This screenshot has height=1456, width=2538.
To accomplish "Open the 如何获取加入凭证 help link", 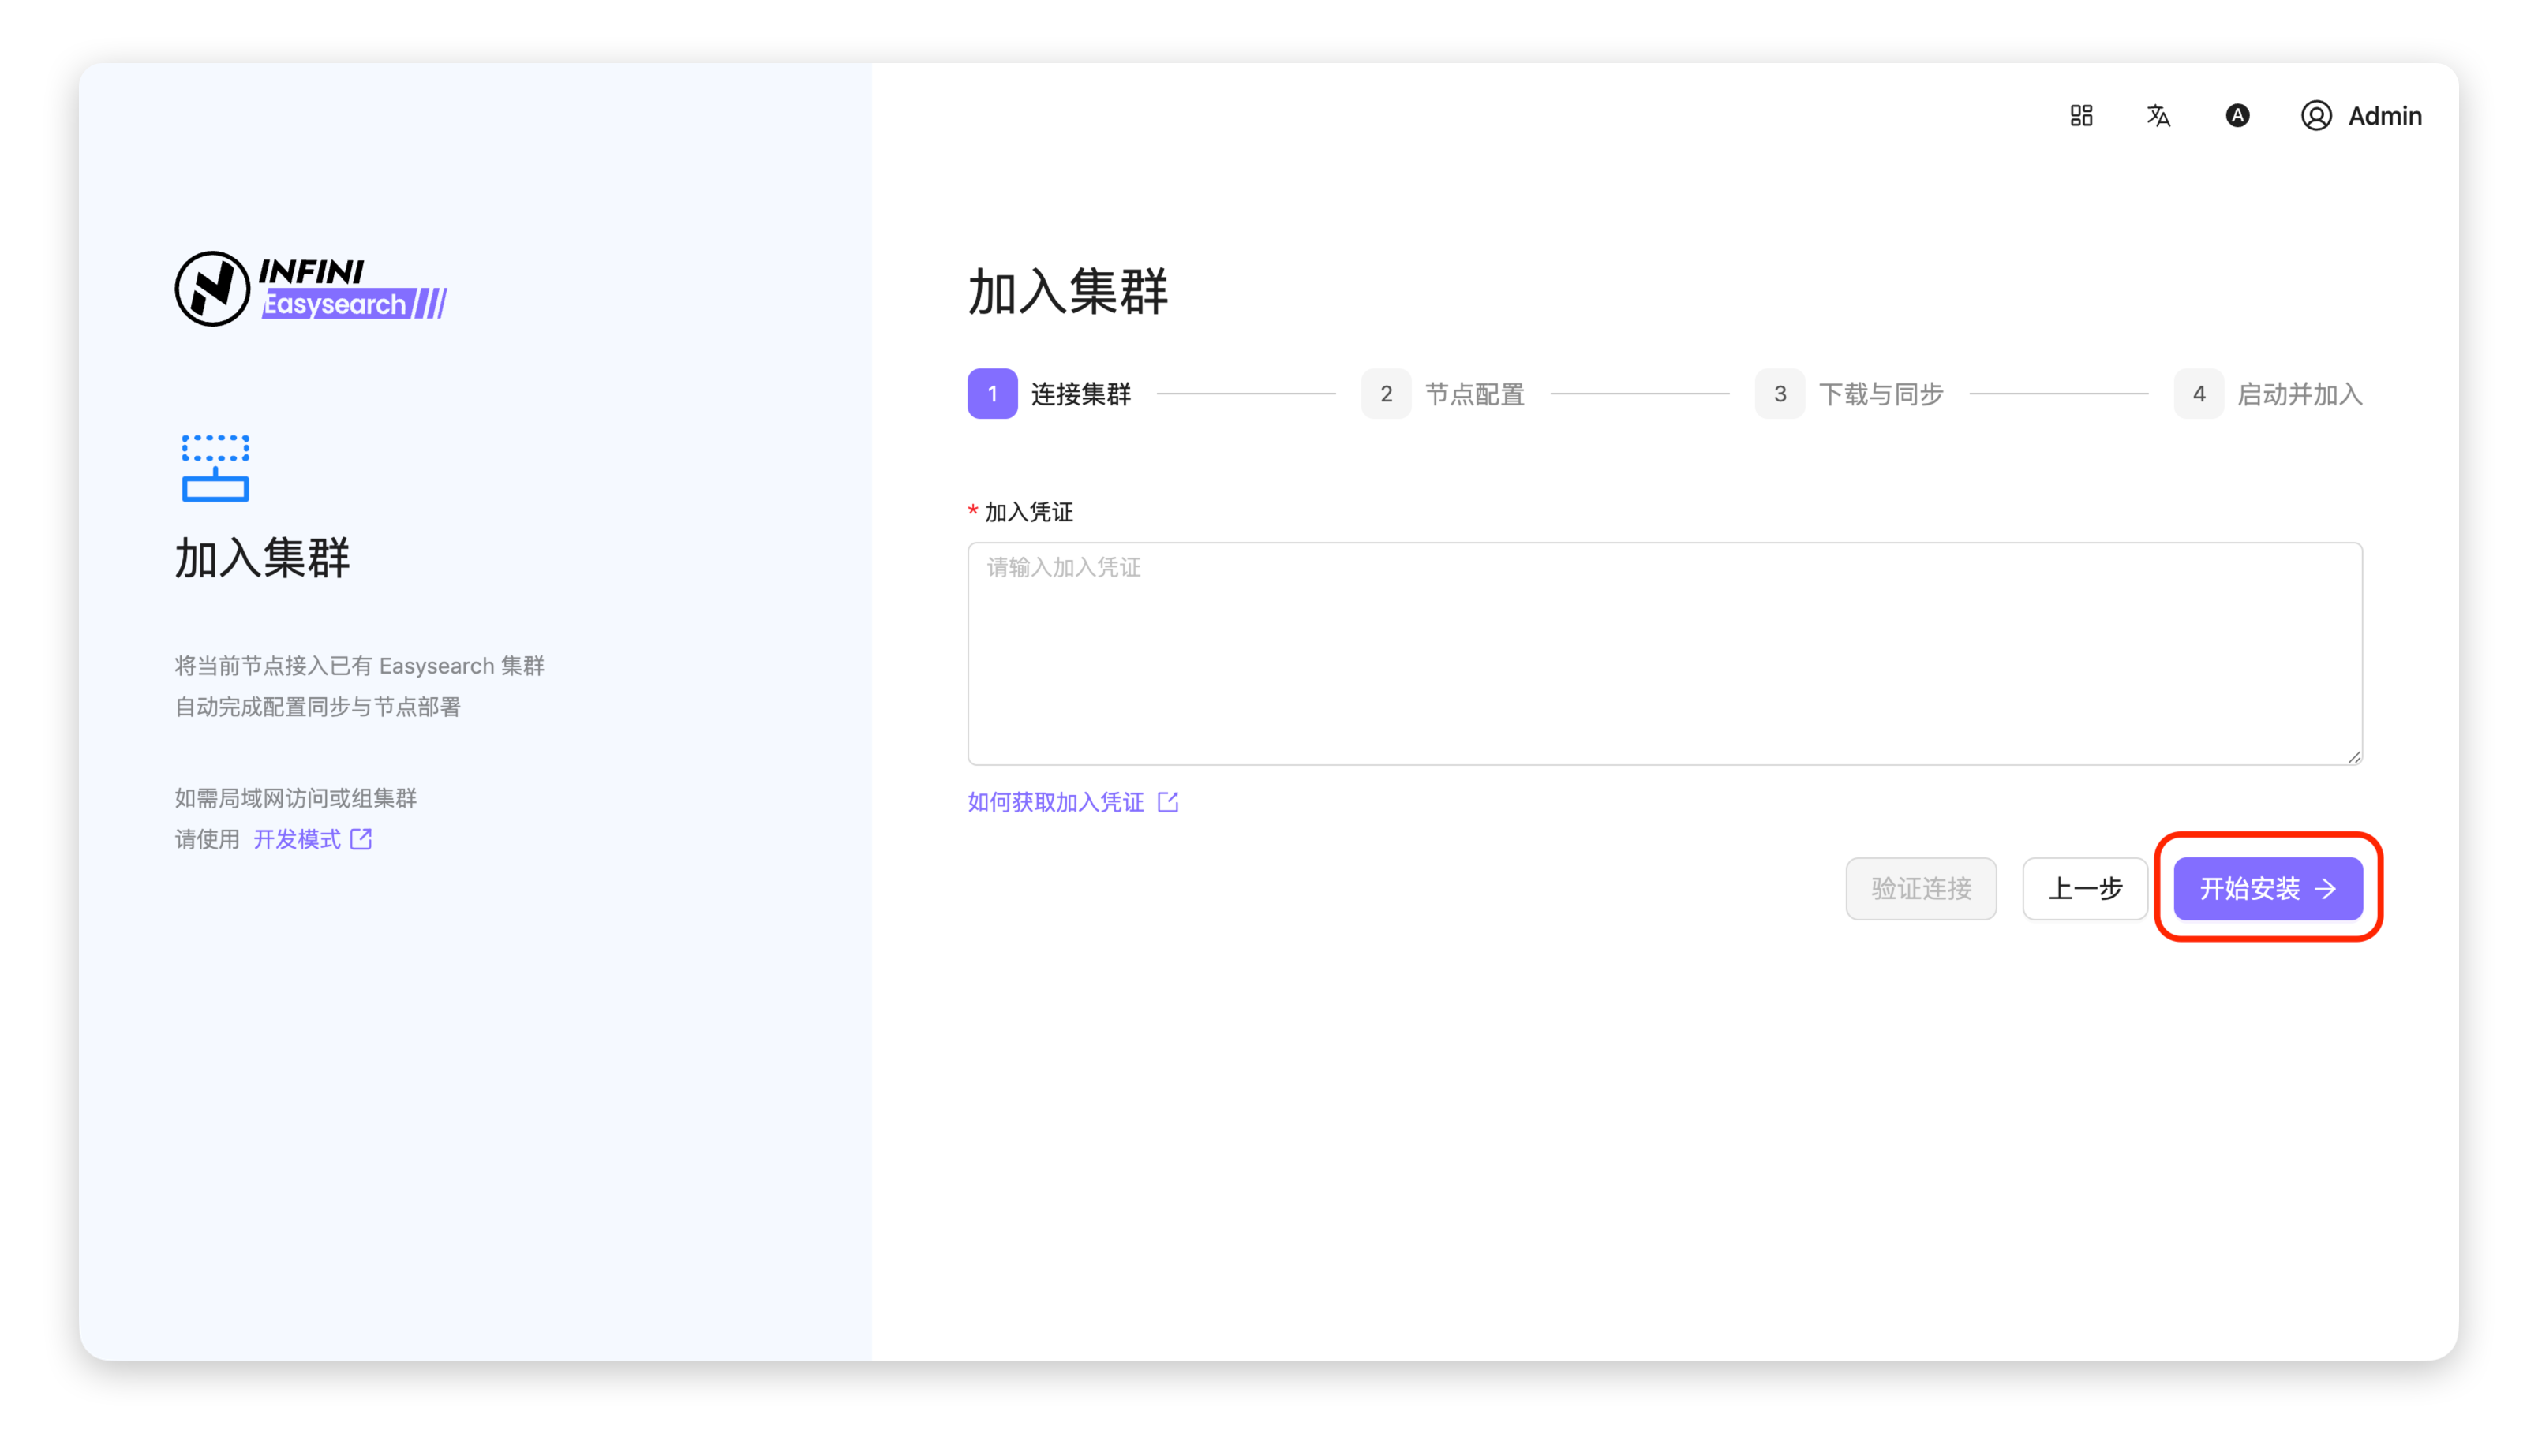I will (1055, 802).
